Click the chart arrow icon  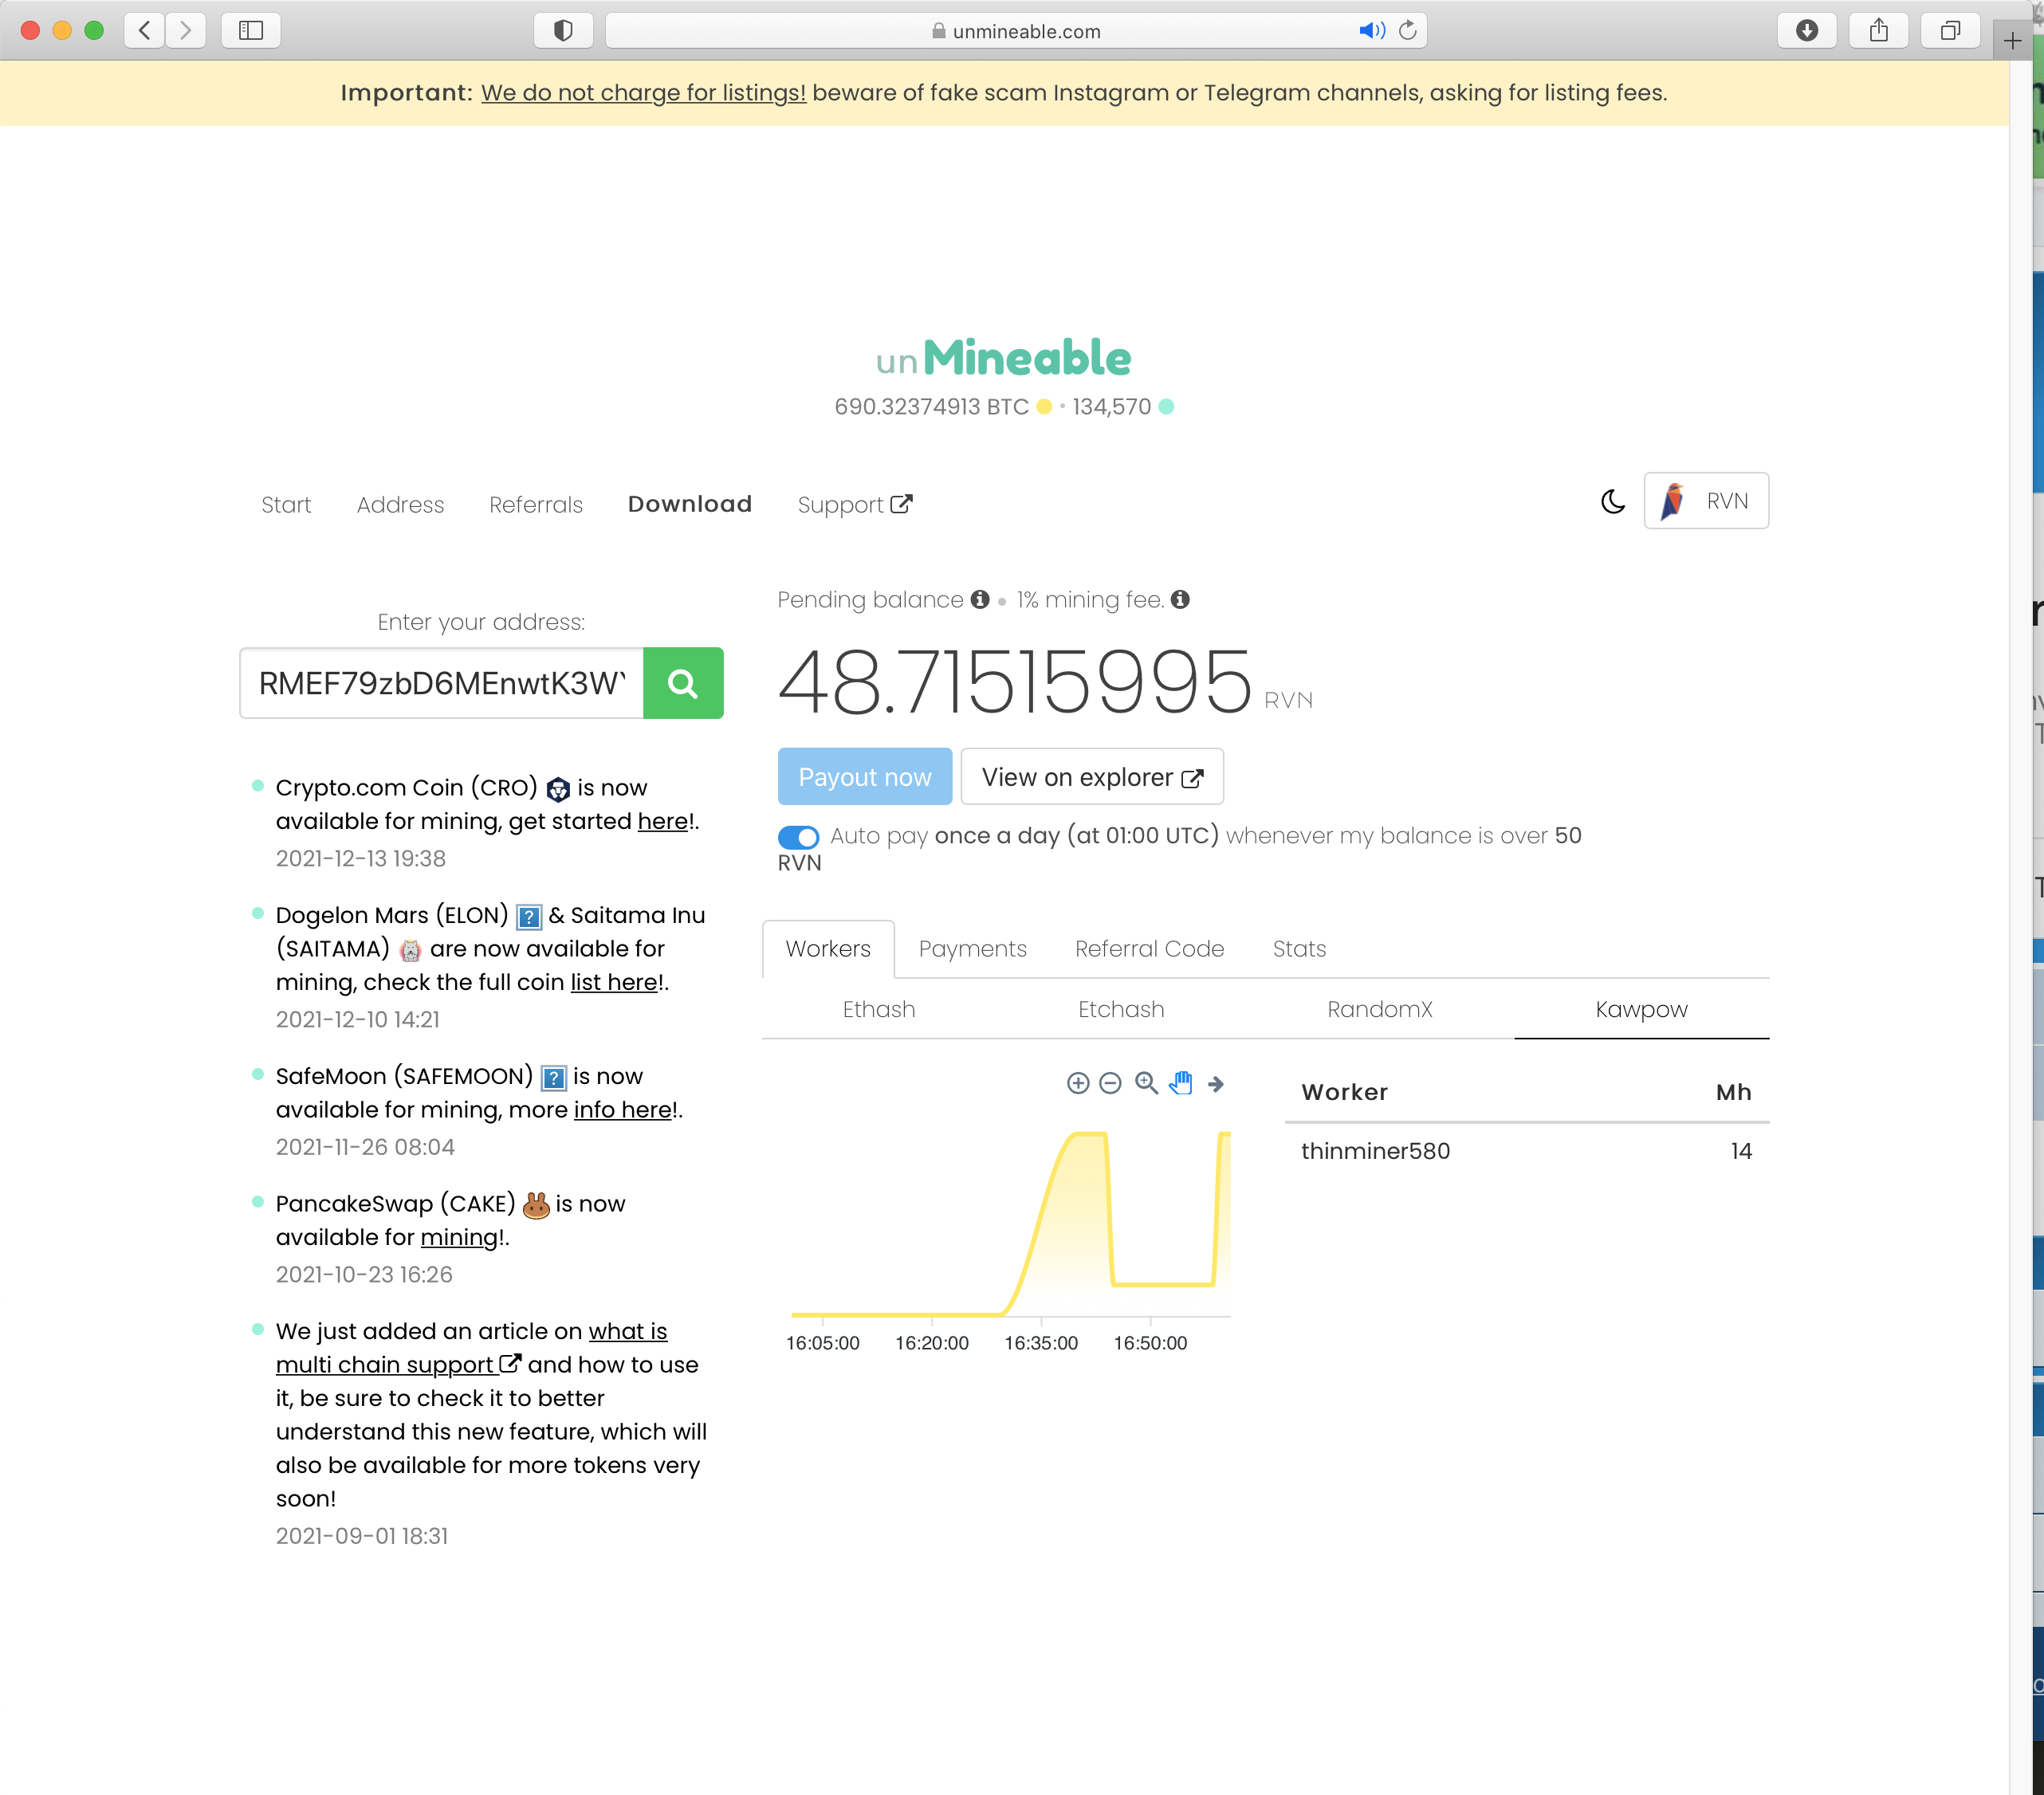[x=1215, y=1084]
